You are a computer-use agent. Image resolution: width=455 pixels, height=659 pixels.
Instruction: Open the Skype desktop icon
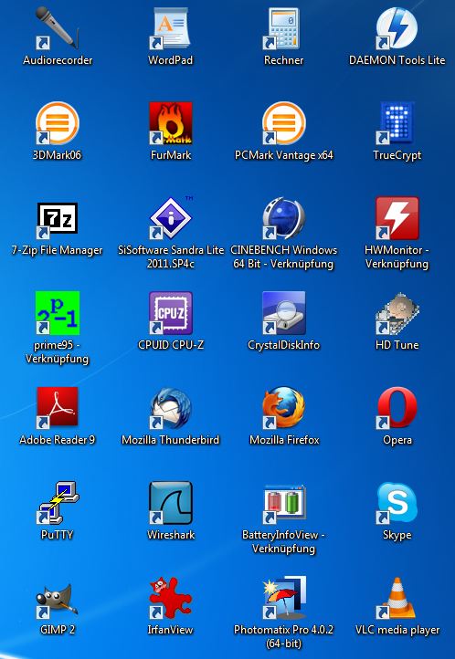[x=397, y=503]
